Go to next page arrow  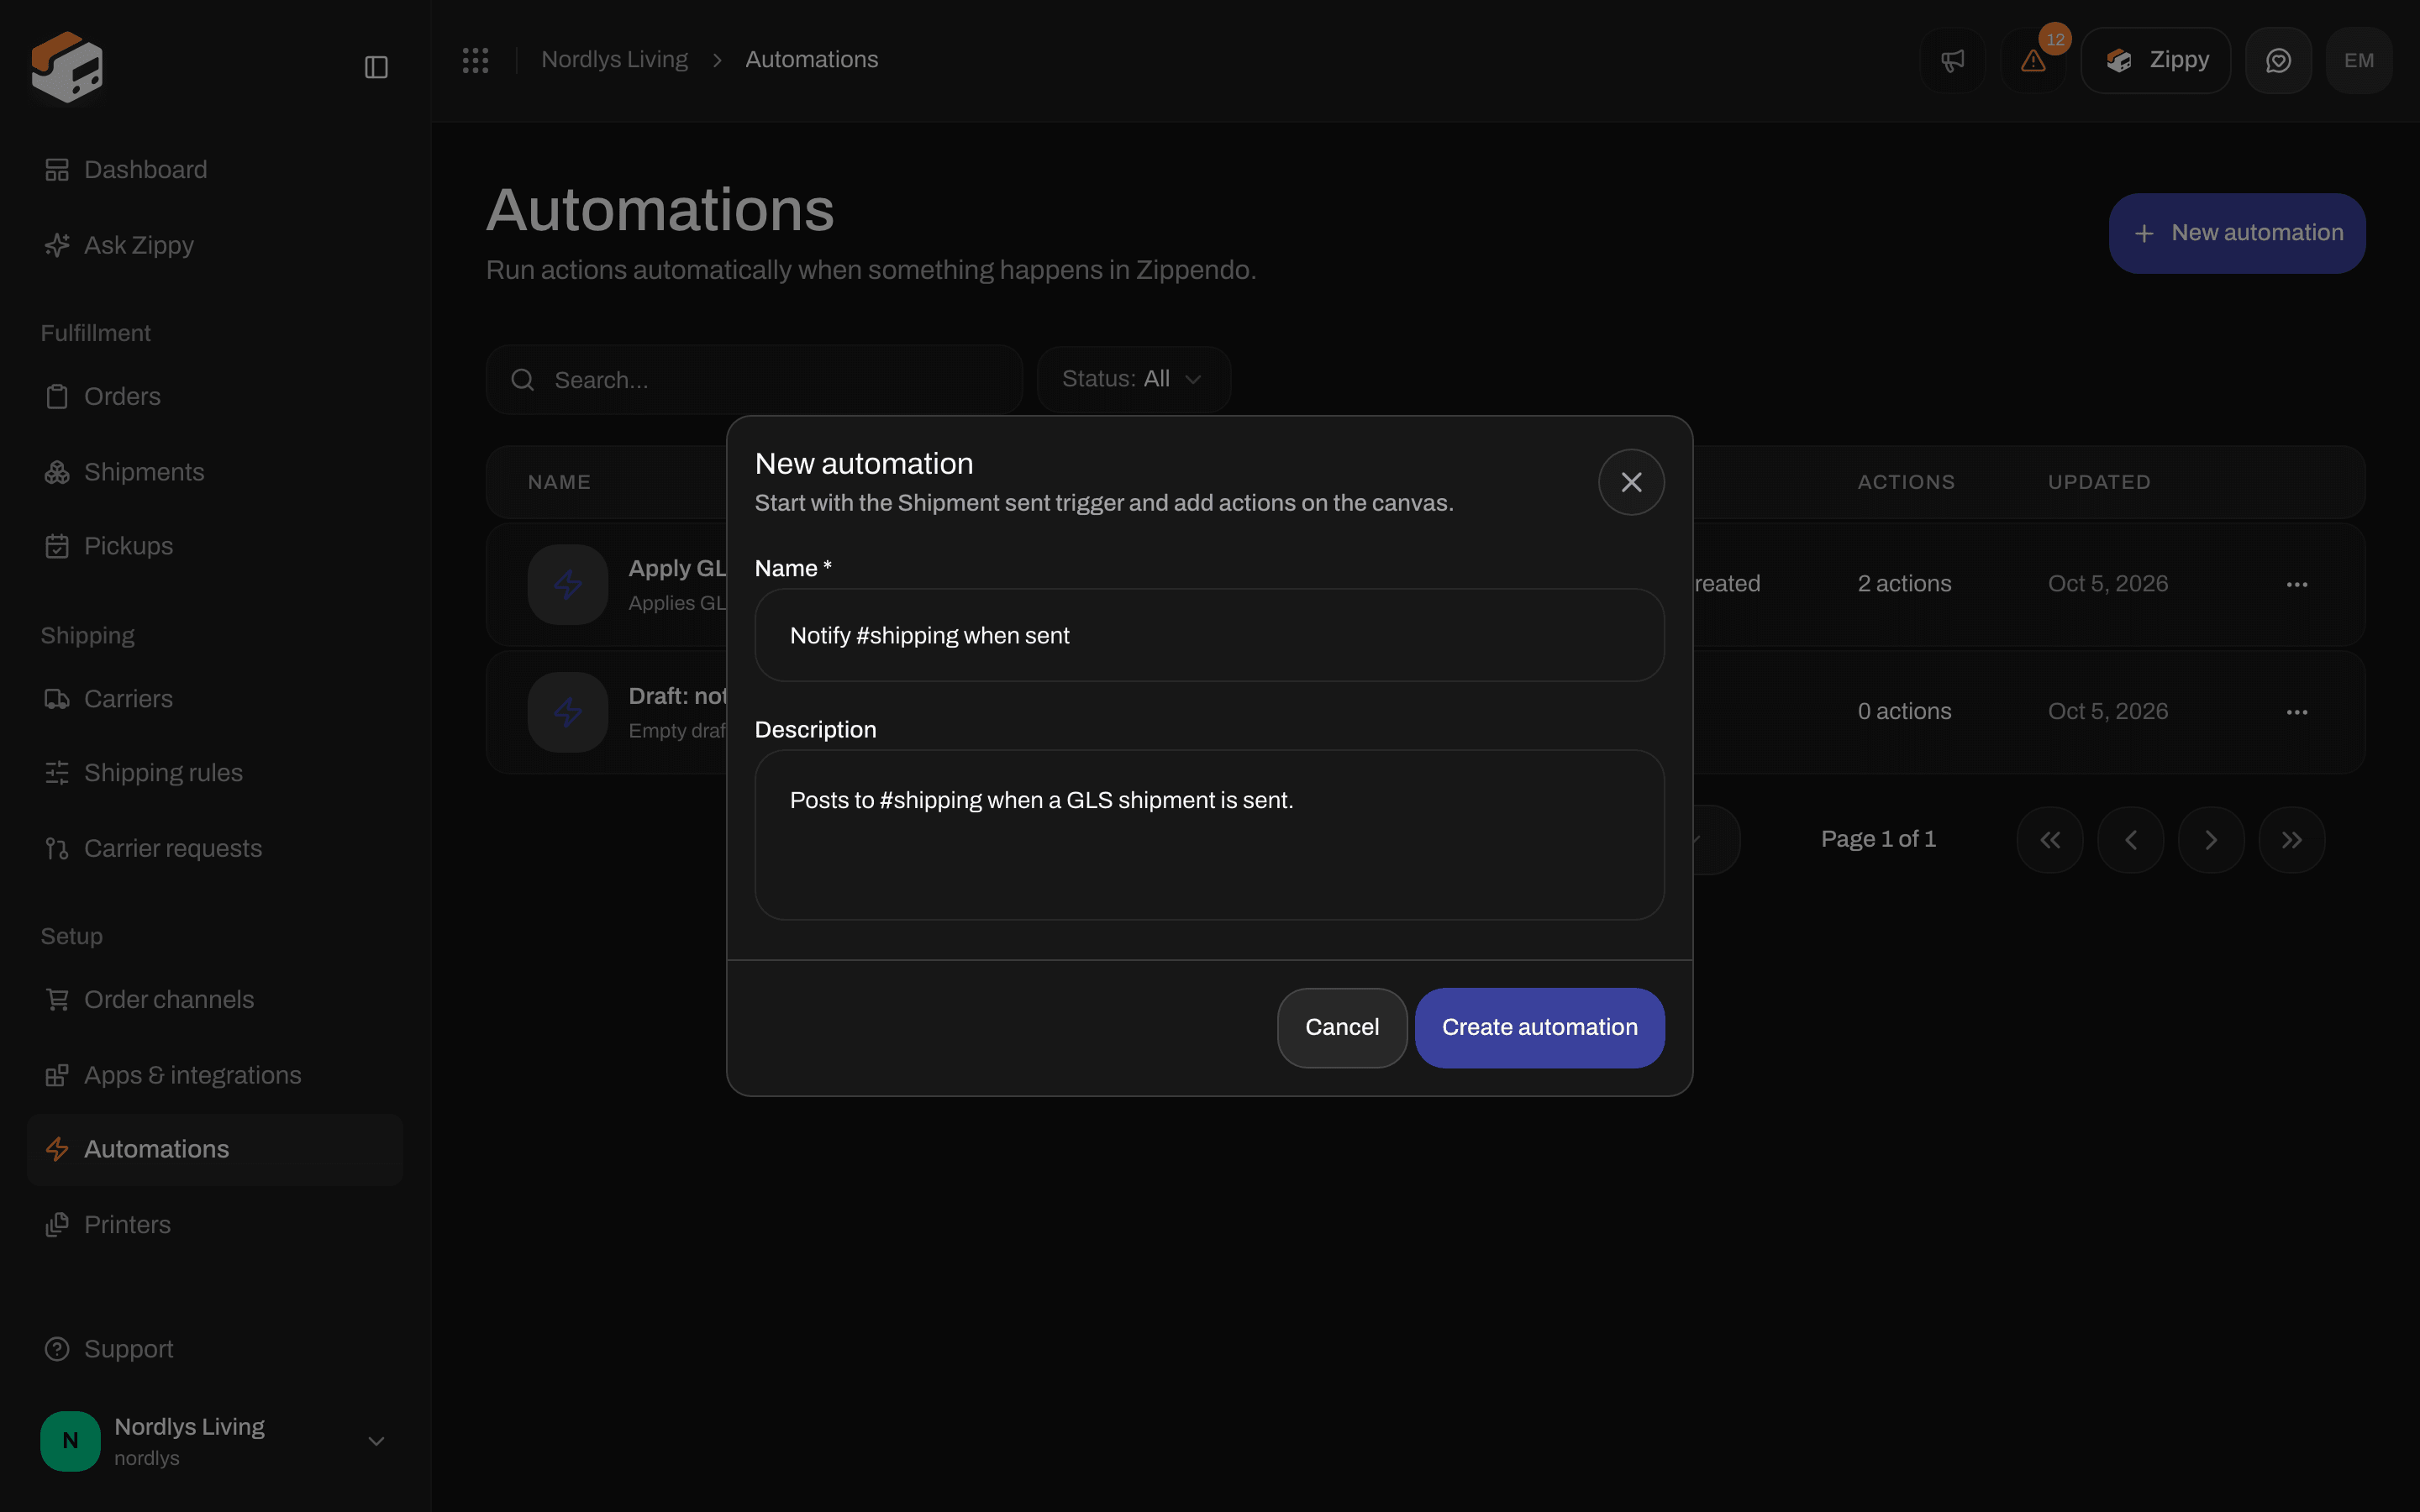(x=2211, y=840)
